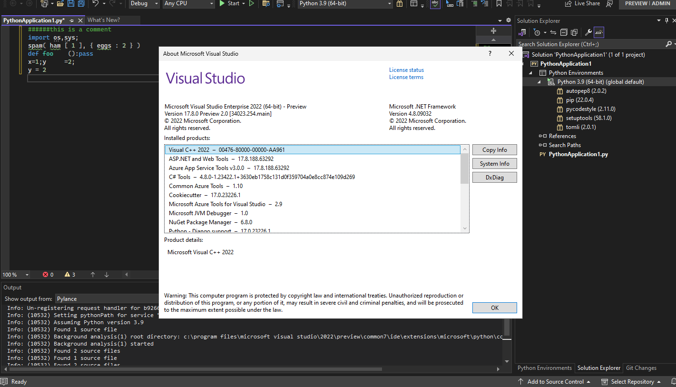Toggle the abc spell checker icon
Viewport: 676px width, 387px height.
pos(435,4)
